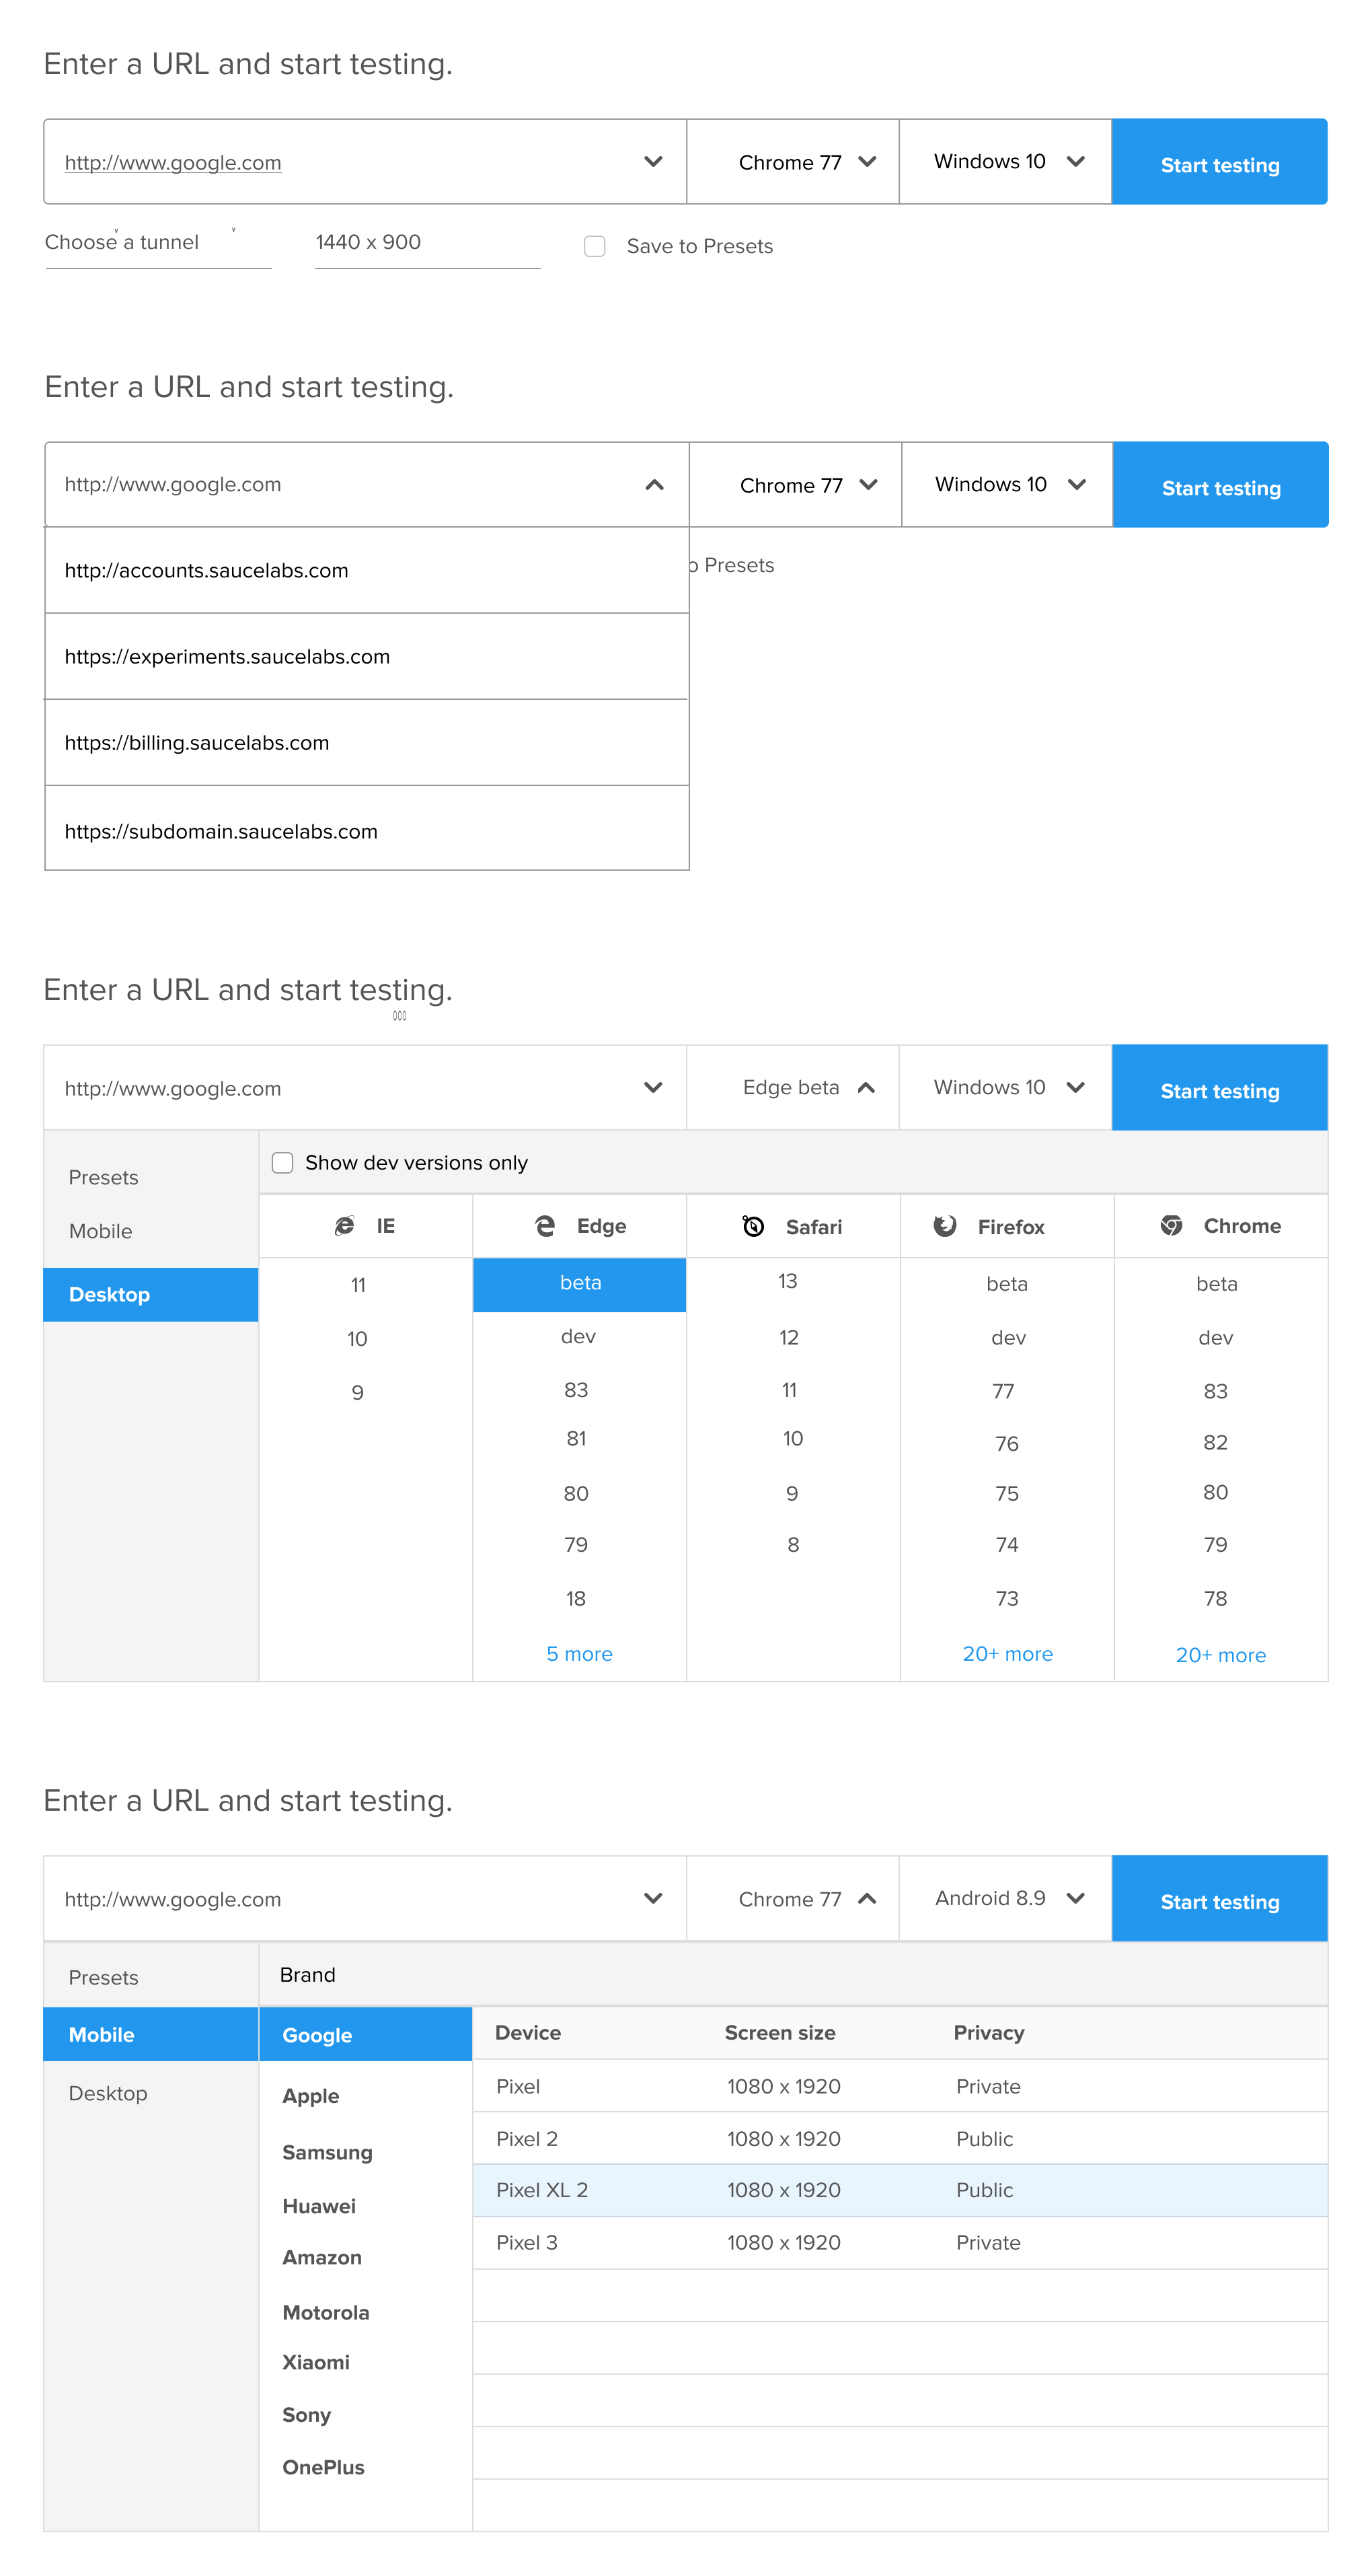This screenshot has height=2576, width=1372.
Task: Click the Chrome logo icon
Action: point(1171,1225)
